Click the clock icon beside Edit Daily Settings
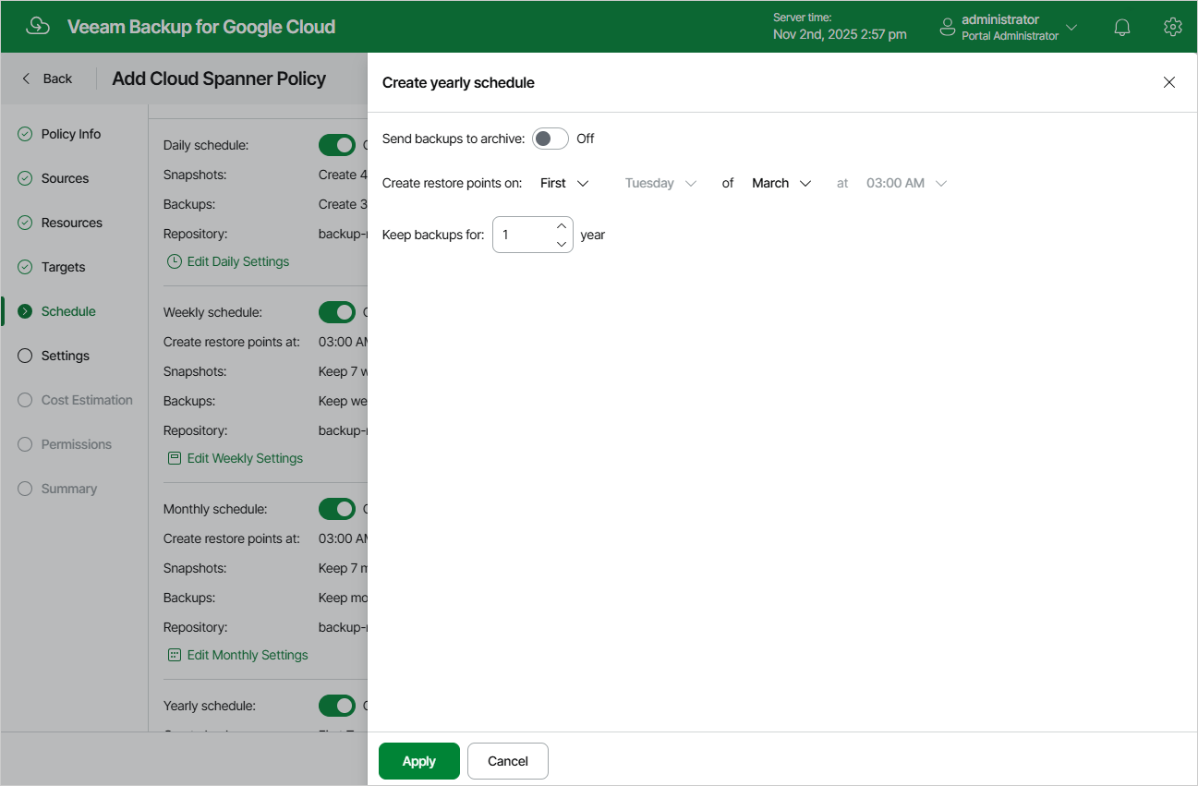This screenshot has height=786, width=1198. coord(174,261)
